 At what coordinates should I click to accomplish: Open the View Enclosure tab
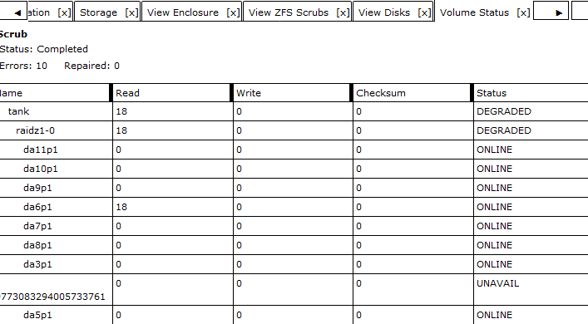pos(183,12)
